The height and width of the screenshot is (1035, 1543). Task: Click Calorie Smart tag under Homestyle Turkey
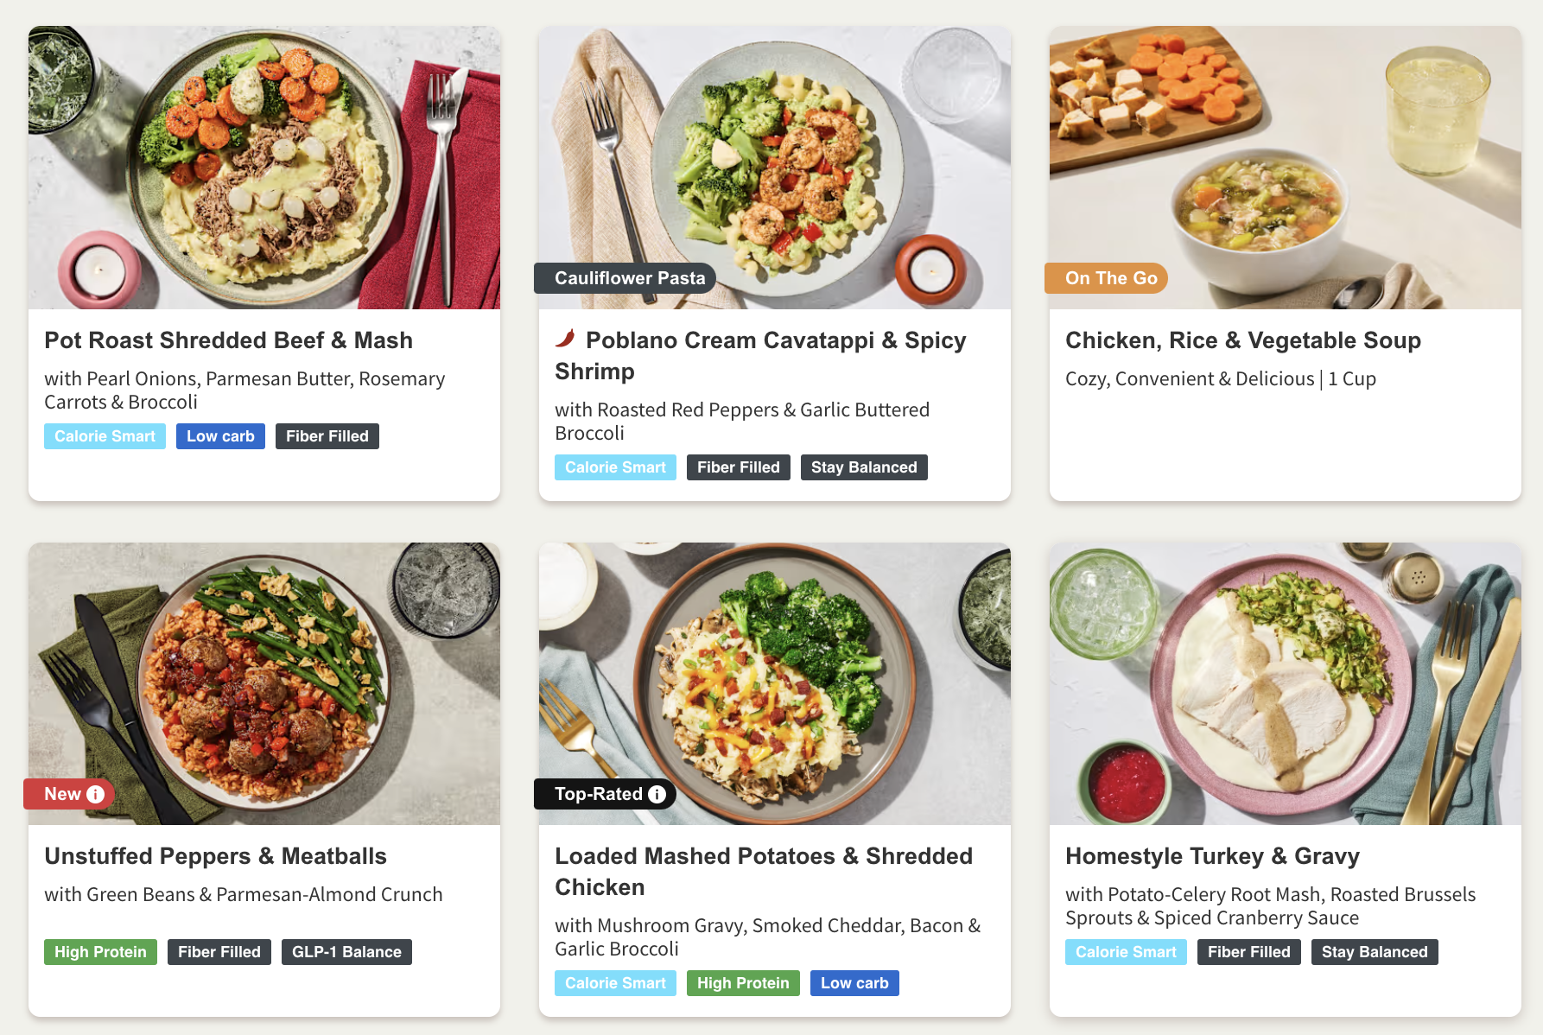(x=1126, y=952)
